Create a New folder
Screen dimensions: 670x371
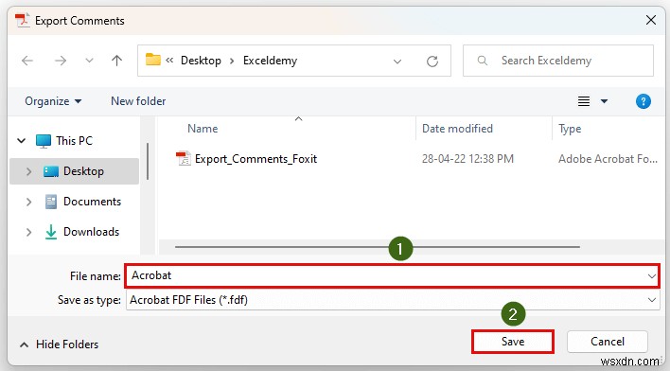tap(138, 101)
